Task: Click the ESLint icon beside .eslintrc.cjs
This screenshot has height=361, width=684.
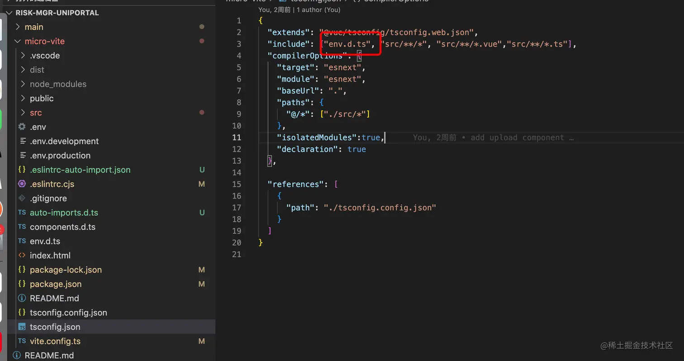Action: [22, 184]
